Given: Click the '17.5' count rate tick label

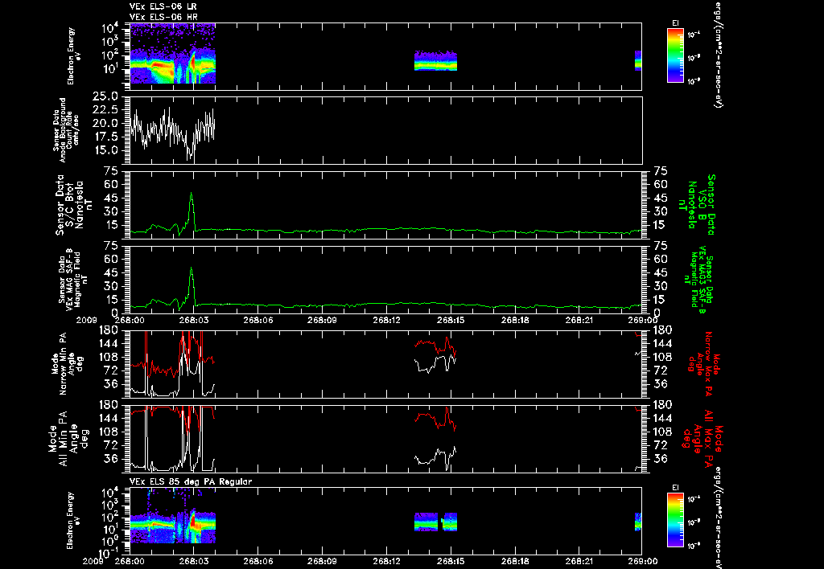Looking at the screenshot, I should coord(105,137).
